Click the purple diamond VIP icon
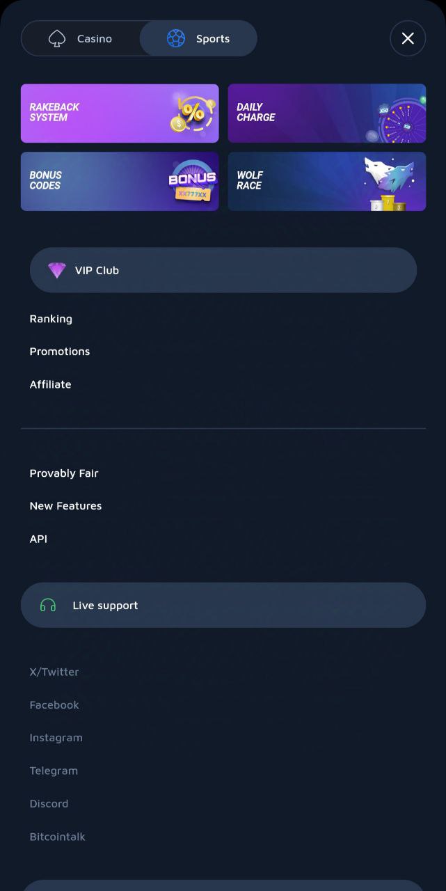Image resolution: width=446 pixels, height=891 pixels. click(x=56, y=270)
